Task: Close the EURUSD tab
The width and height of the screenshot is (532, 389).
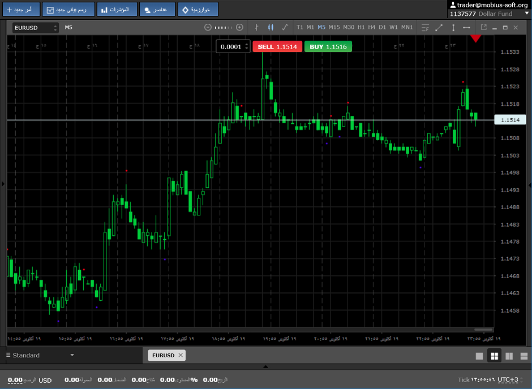Action: (181, 355)
